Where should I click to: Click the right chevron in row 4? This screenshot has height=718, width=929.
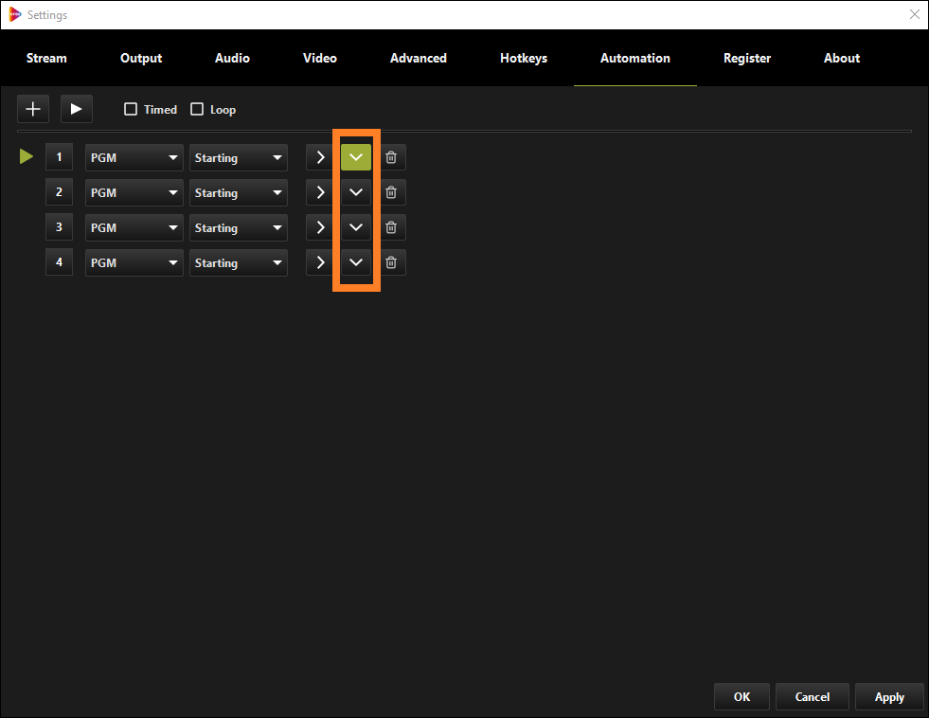tap(320, 262)
